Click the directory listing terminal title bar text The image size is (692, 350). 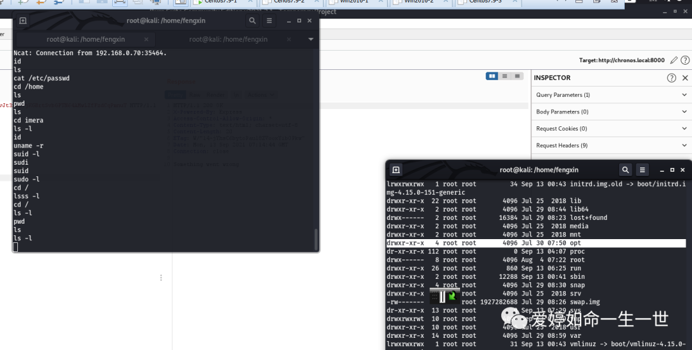point(539,170)
